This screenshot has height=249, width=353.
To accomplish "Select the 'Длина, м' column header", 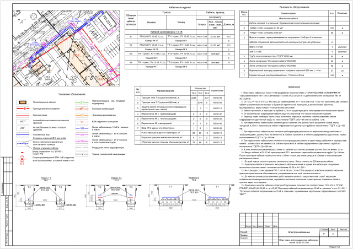I will [x=228, y=25].
